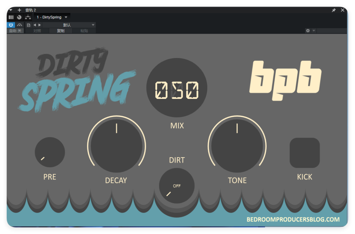Click the DIRT knob set to OFF
Image resolution: width=355 pixels, height=234 pixels.
[177, 185]
